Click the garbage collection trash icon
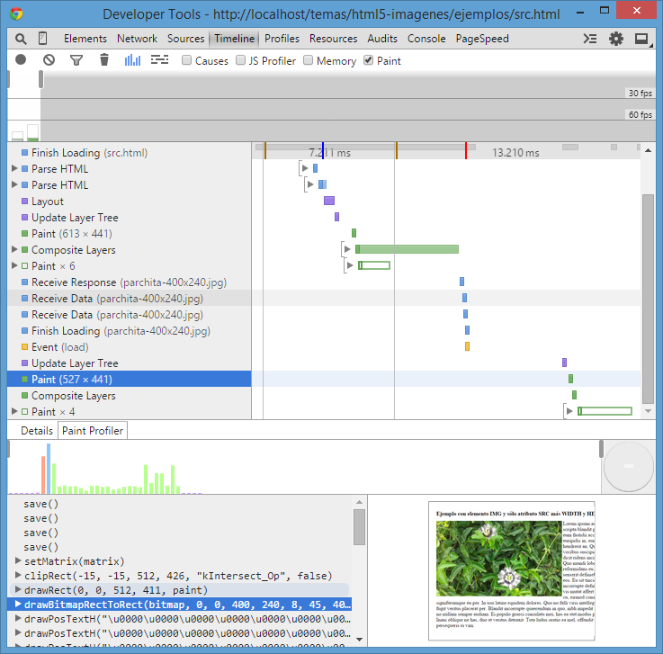The width and height of the screenshot is (663, 654). click(x=104, y=60)
